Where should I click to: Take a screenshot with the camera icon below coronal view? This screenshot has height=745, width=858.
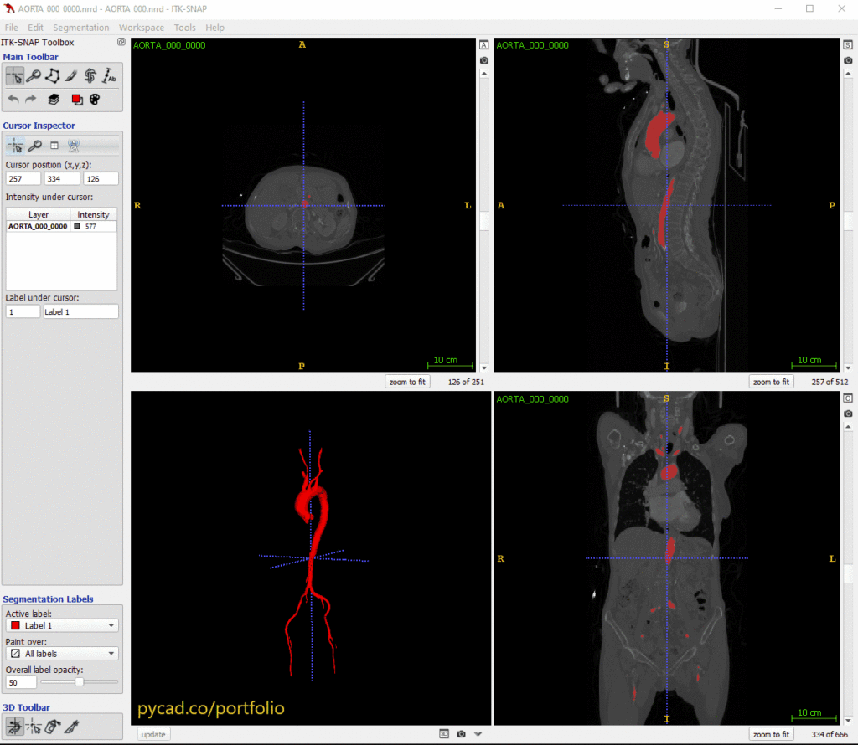click(848, 413)
